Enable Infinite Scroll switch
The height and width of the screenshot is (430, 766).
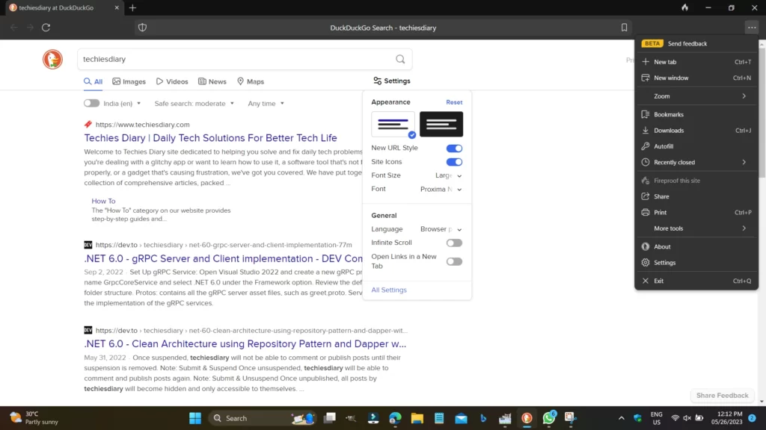click(454, 243)
